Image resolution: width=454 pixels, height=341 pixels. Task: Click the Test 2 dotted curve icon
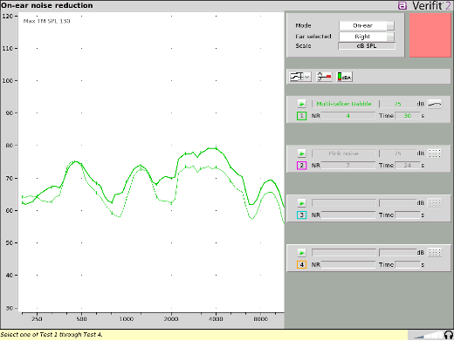(435, 153)
